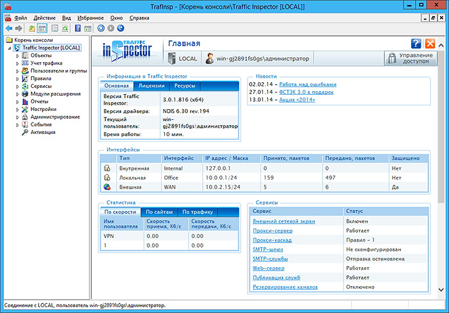This screenshot has height=313, width=449.
Task: Click the main panel vertical scrollbar
Action: (x=441, y=126)
